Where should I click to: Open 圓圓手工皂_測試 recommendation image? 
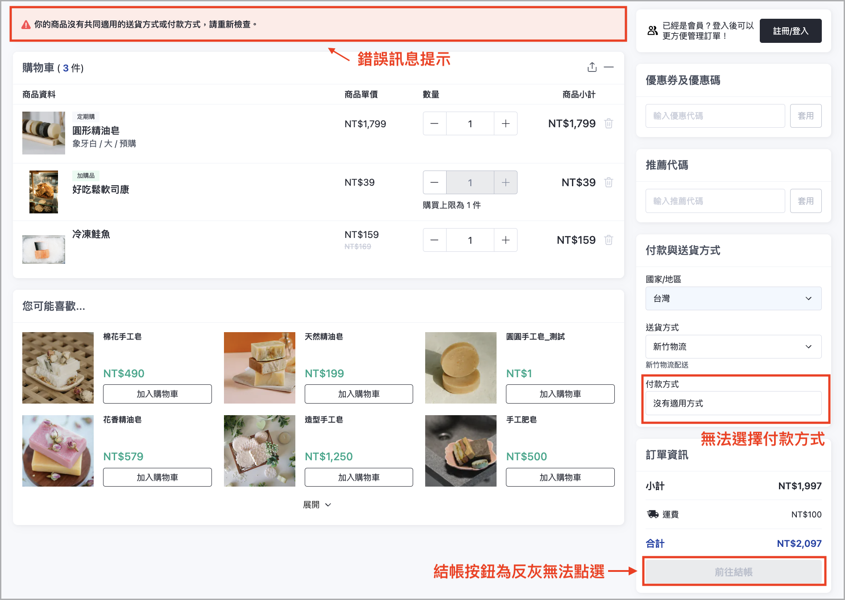[461, 368]
